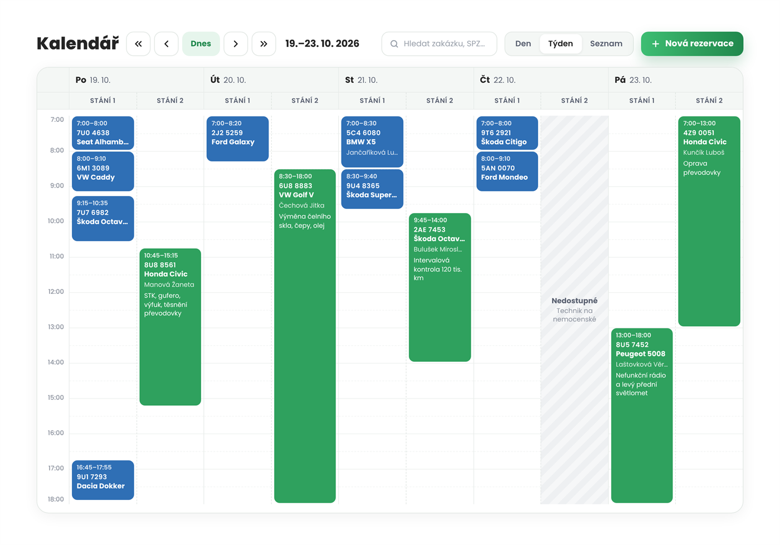Return to today with Dnes button
780x545 pixels.
click(x=201, y=44)
